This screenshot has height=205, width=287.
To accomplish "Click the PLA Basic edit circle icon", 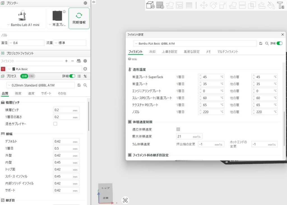I will 85,69.
